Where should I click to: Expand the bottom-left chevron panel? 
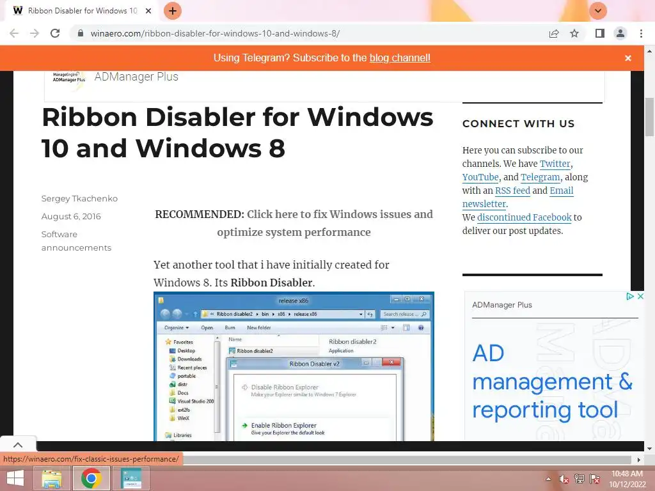pos(18,445)
